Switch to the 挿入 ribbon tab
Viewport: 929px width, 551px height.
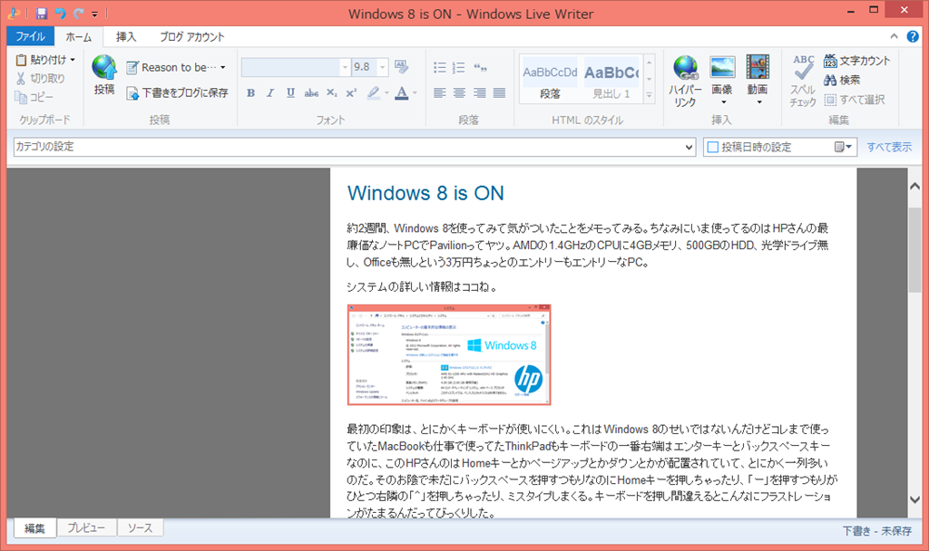pos(125,36)
